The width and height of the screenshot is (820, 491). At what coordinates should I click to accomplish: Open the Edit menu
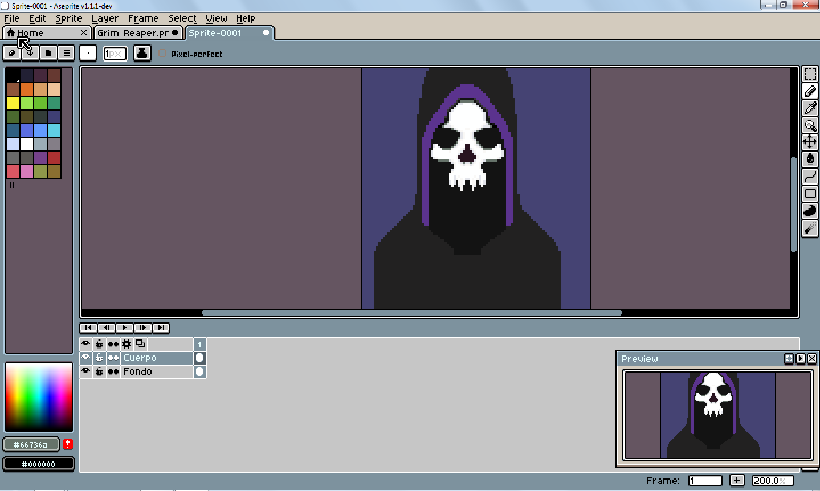38,18
